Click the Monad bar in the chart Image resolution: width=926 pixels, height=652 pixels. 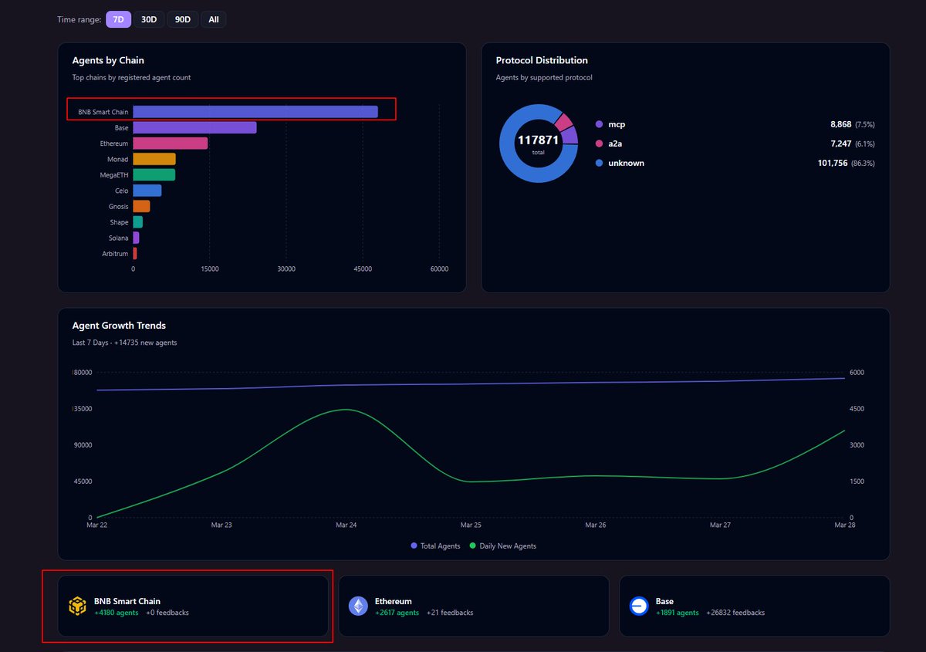point(154,159)
